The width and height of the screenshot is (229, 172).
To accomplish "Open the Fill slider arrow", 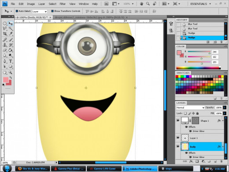I will [225, 113].
